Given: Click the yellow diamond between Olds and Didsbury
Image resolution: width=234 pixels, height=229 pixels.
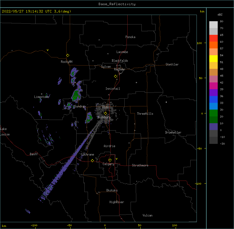Looking at the screenshot, I should click(x=106, y=113).
